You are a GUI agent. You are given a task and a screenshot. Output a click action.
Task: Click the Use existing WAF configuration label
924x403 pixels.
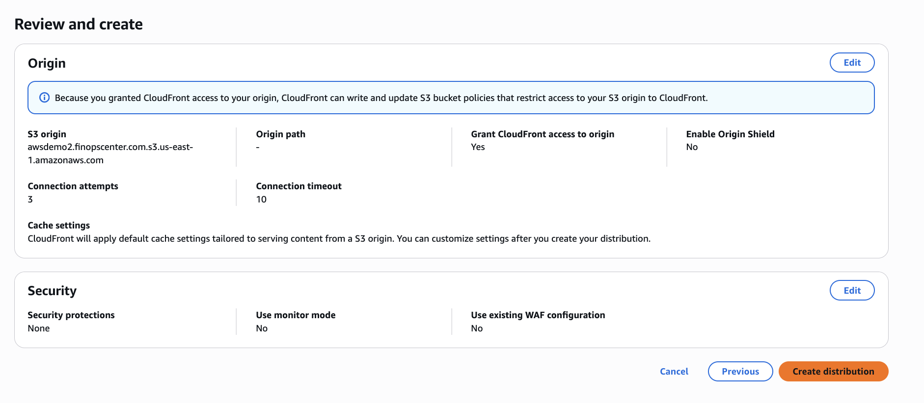(x=538, y=315)
